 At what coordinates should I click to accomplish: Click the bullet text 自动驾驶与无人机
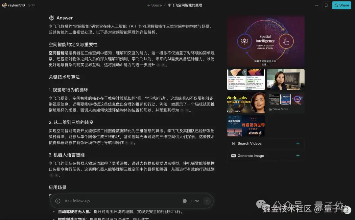[74, 212]
